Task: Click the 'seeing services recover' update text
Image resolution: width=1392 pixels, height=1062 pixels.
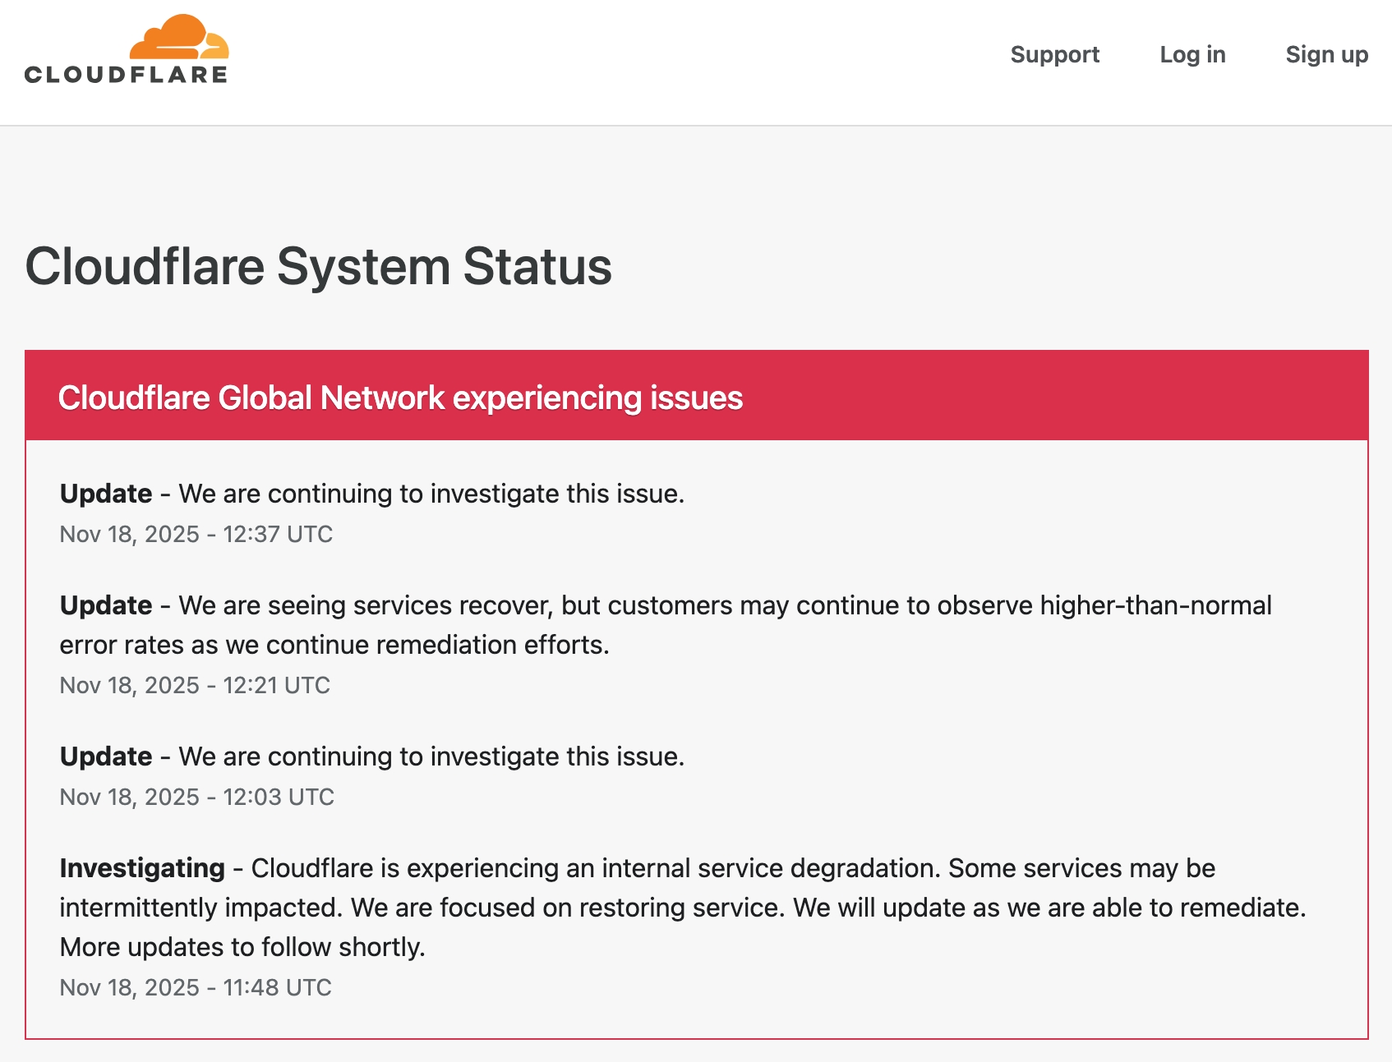Action: click(x=725, y=605)
